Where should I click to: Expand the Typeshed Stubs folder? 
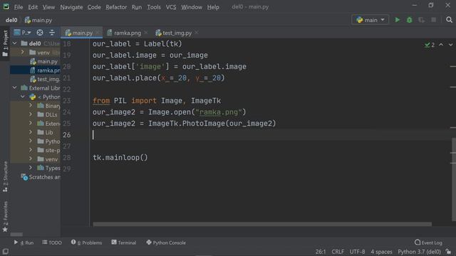[x=31, y=168]
